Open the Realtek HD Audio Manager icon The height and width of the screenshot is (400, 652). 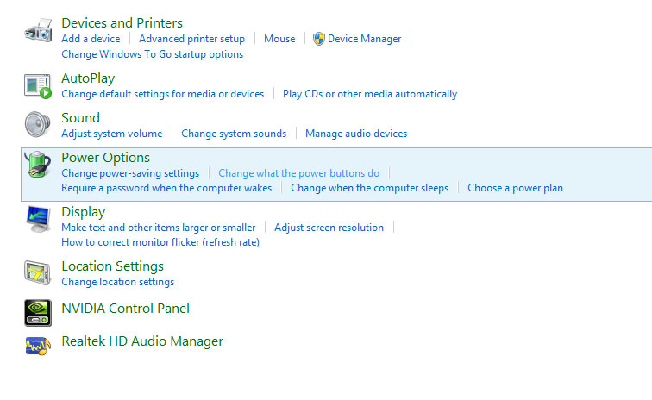38,344
